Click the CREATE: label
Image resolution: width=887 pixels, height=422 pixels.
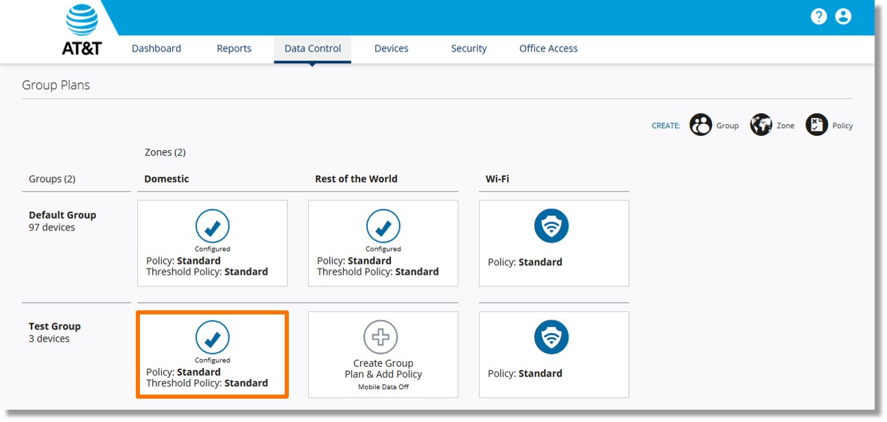click(x=666, y=125)
